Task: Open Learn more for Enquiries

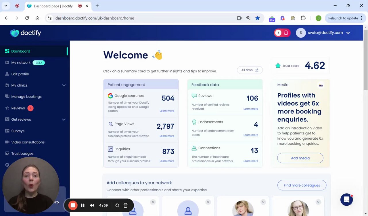Action: point(167,161)
